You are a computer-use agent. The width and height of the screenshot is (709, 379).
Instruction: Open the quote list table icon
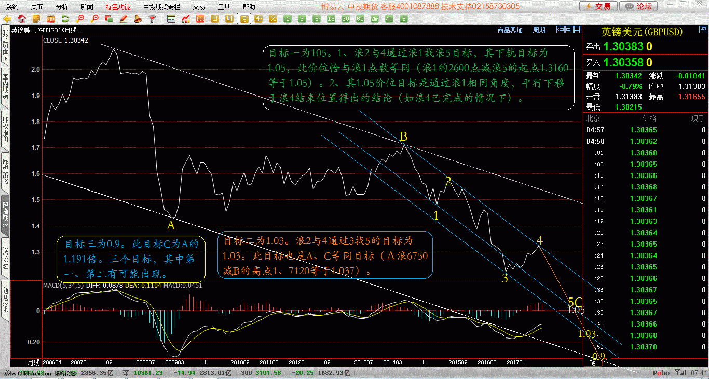171,19
